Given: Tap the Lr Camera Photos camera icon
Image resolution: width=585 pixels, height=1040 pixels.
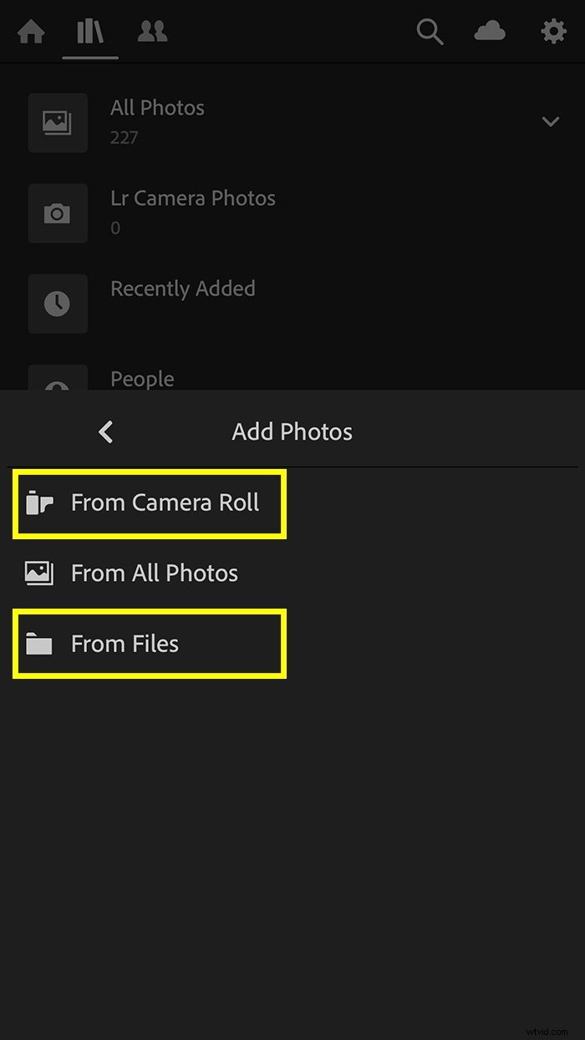Looking at the screenshot, I should (58, 213).
